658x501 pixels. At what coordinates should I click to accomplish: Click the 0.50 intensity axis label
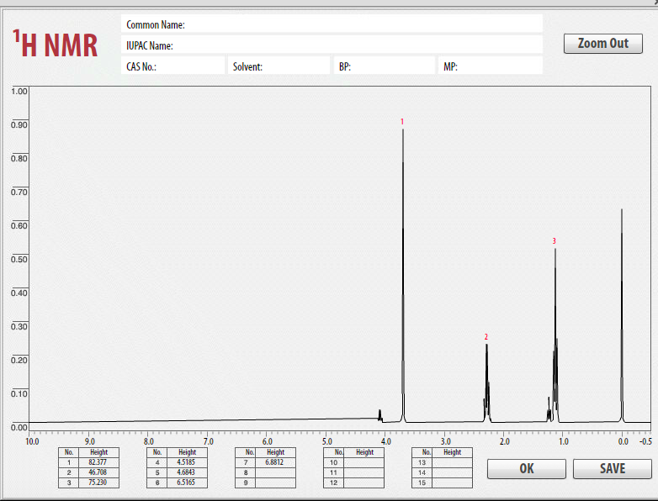coord(19,259)
